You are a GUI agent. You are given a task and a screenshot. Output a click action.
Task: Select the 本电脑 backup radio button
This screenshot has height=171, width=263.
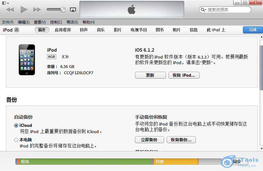[16, 140]
